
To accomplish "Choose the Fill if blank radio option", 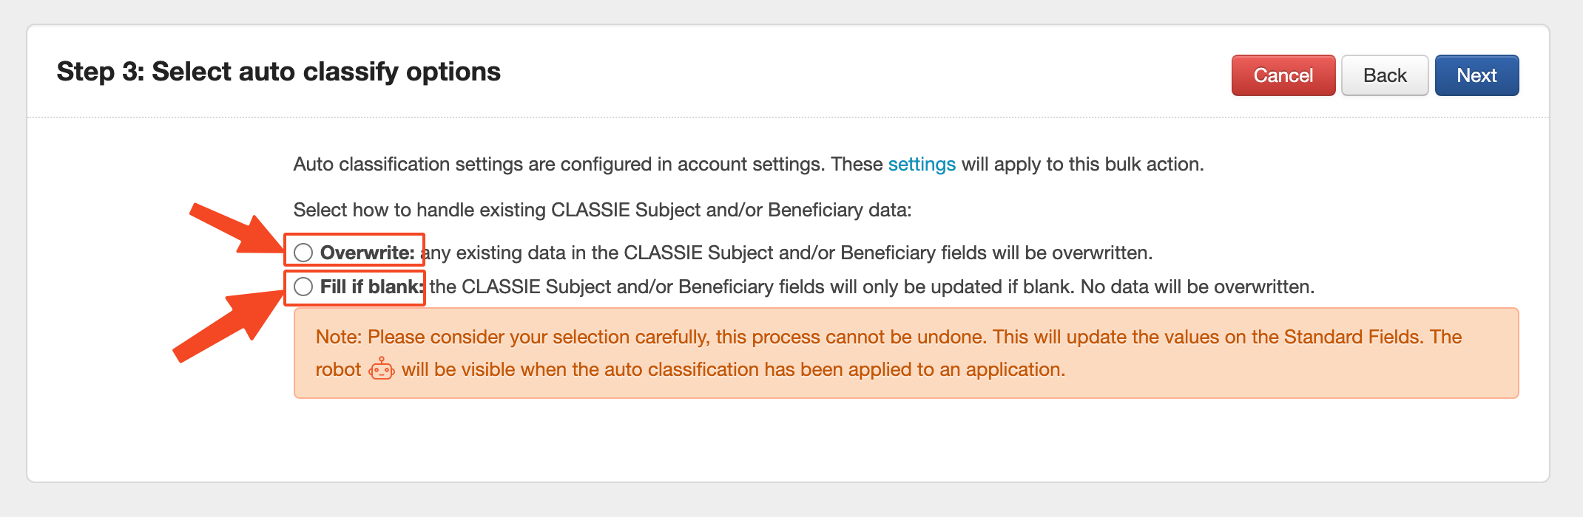I will [303, 287].
